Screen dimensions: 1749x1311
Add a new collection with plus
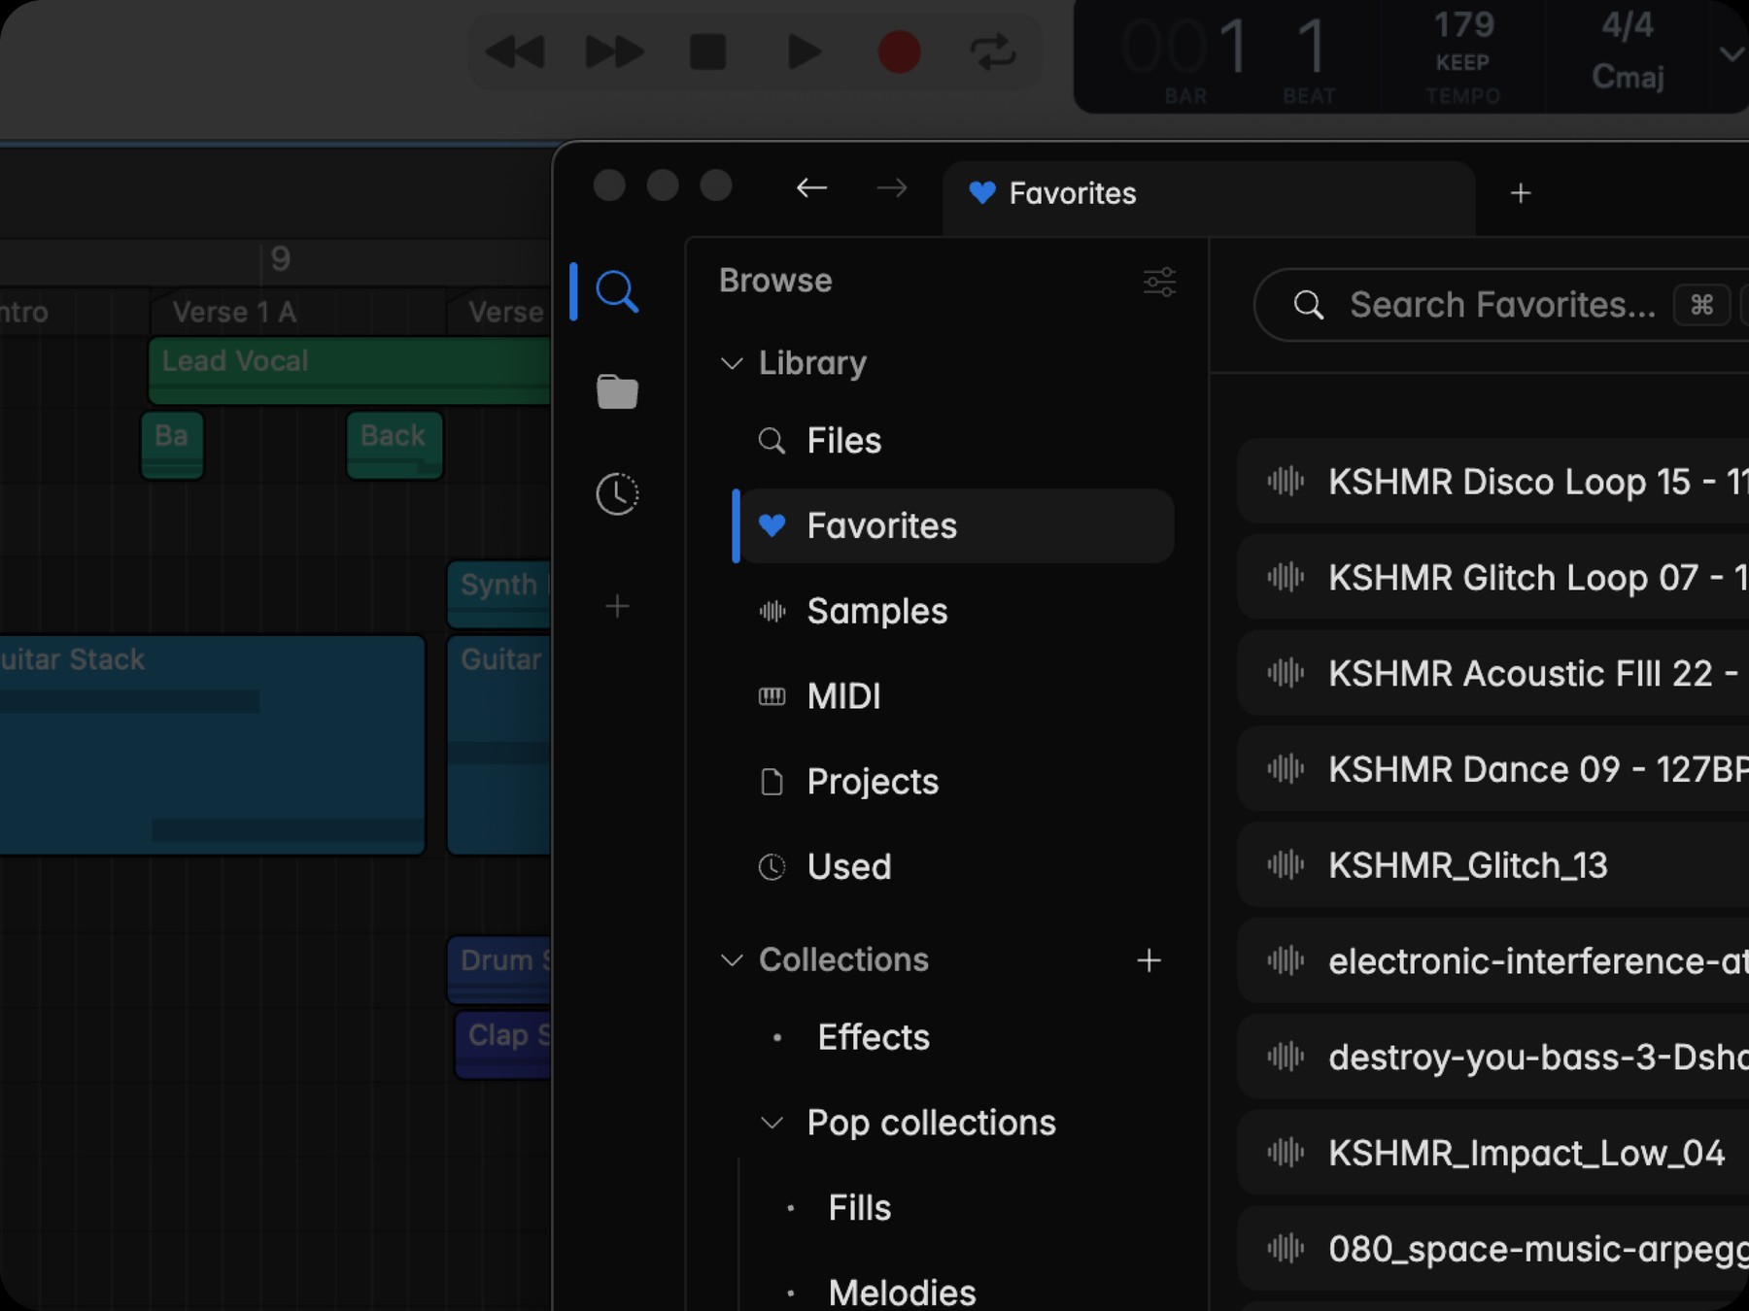pos(1149,960)
